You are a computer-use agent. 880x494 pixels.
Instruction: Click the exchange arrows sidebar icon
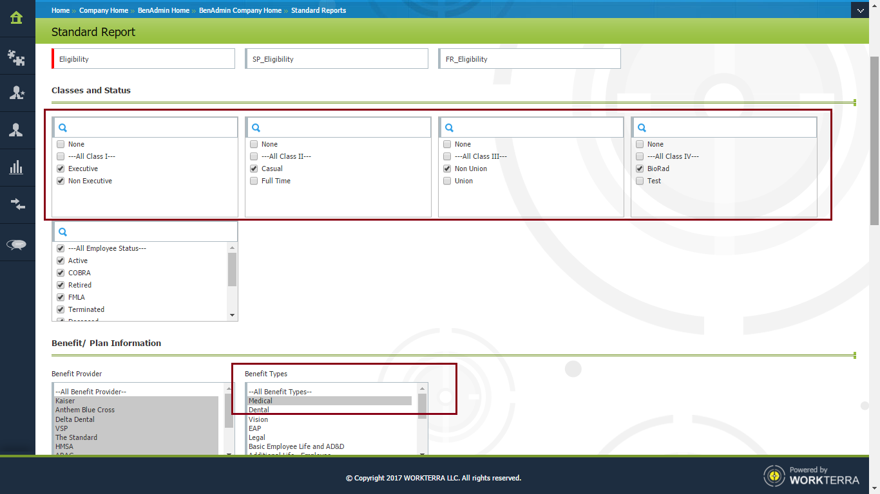click(x=17, y=205)
